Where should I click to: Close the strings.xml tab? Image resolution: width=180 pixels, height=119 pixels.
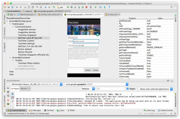(118, 15)
